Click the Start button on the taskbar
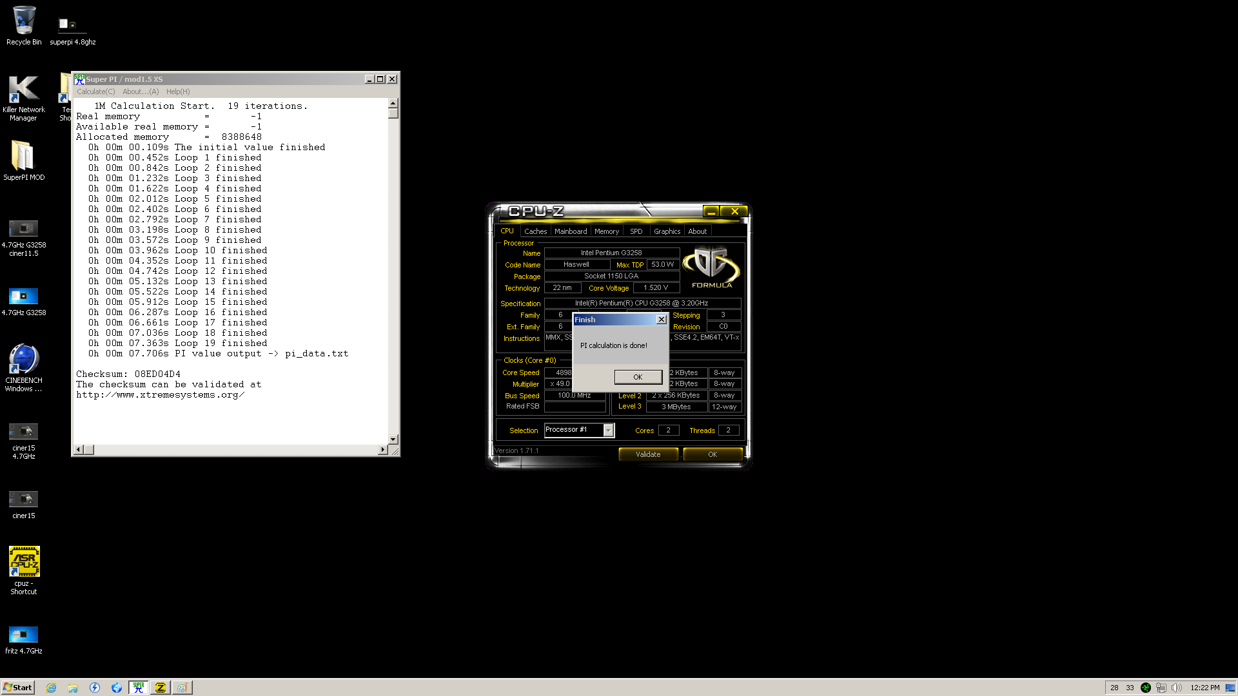The width and height of the screenshot is (1238, 696). pyautogui.click(x=17, y=688)
